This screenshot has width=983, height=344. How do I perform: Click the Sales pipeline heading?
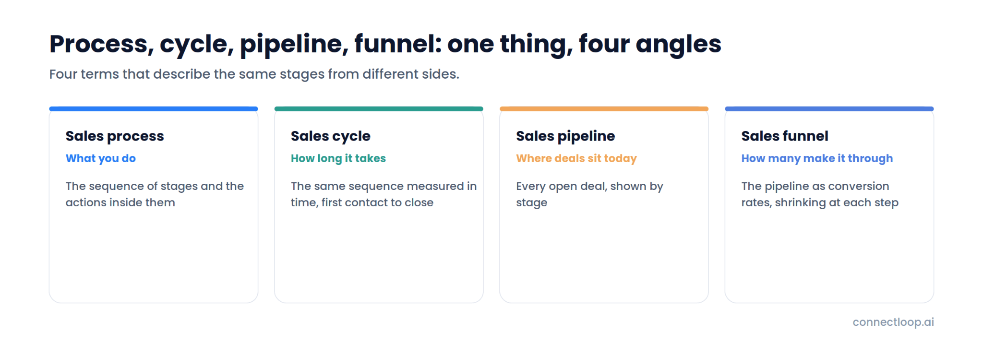click(565, 136)
